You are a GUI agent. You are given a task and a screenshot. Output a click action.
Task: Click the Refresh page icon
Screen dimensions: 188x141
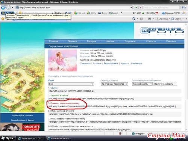click(x=136, y=8)
